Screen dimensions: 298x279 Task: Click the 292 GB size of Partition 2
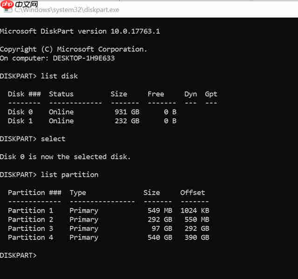pyautogui.click(x=160, y=219)
